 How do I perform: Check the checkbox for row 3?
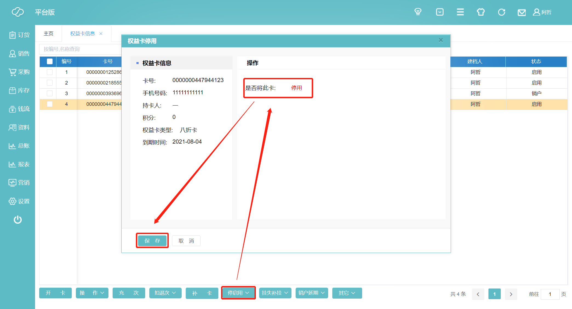pos(50,94)
